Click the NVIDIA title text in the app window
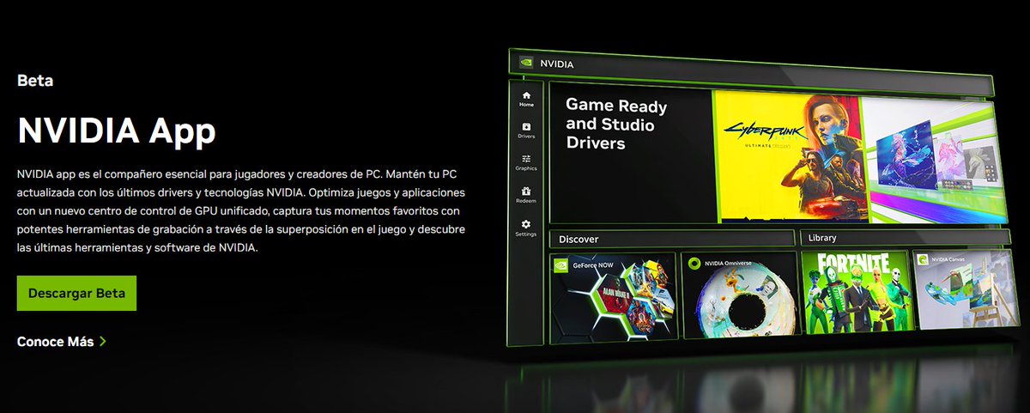This screenshot has height=413, width=1030. (556, 64)
